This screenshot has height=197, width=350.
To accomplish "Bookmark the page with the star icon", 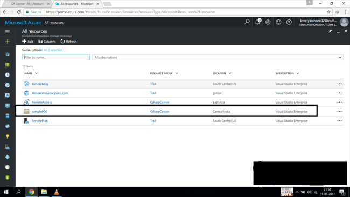I will tap(328, 12).
